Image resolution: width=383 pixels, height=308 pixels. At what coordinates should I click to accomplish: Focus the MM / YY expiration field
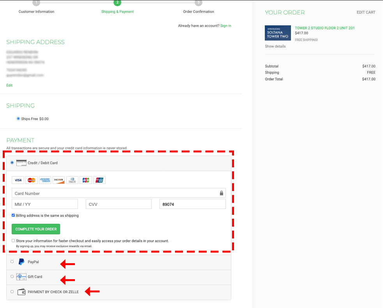point(45,204)
